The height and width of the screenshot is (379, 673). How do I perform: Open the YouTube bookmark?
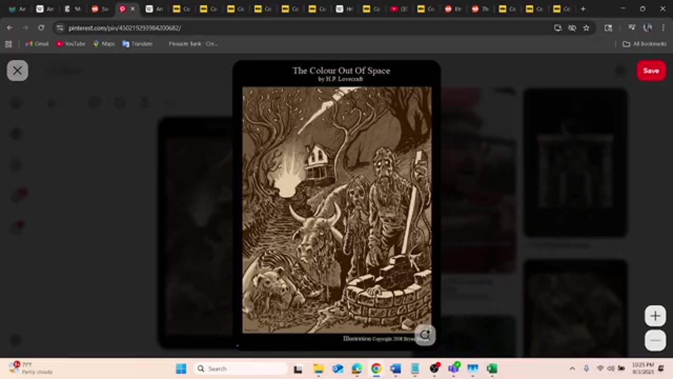coord(70,44)
